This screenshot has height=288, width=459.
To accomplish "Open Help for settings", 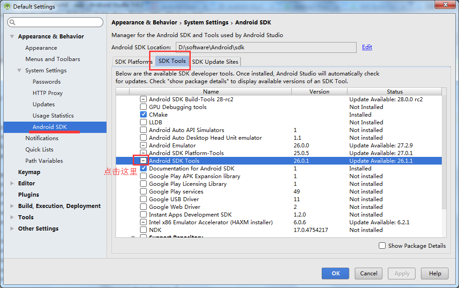I will pos(435,274).
